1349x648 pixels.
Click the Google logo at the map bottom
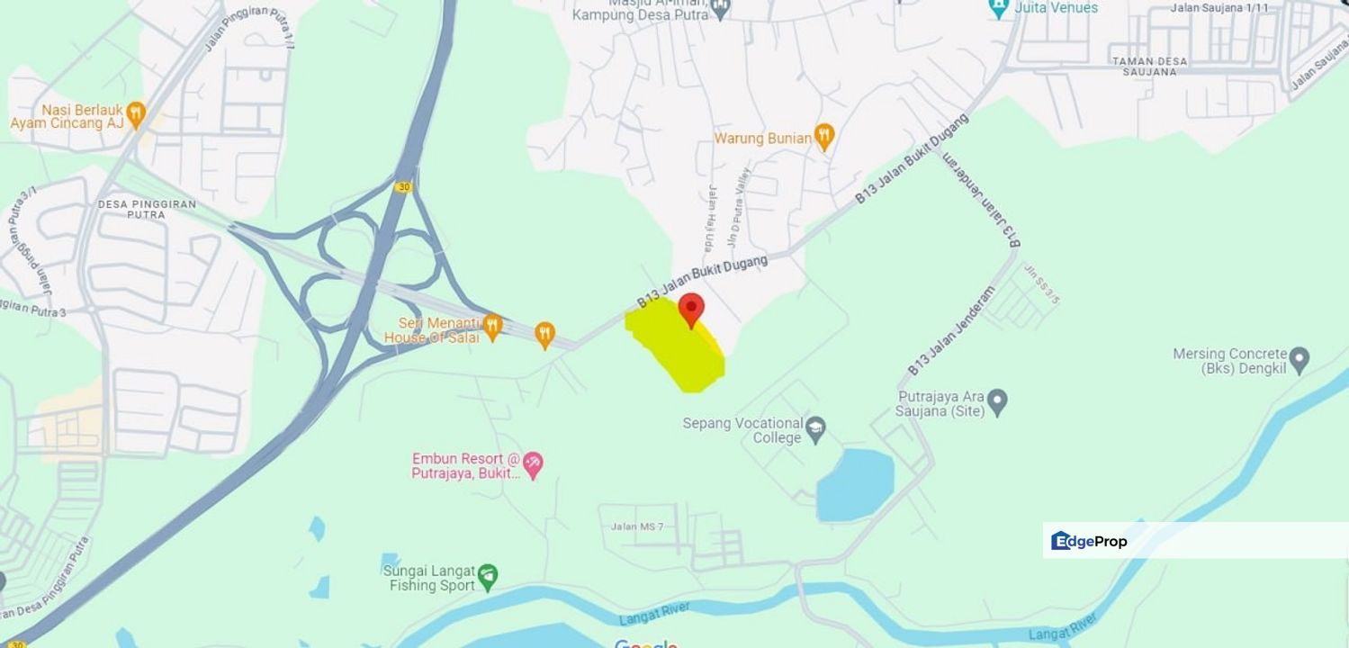tap(646, 643)
